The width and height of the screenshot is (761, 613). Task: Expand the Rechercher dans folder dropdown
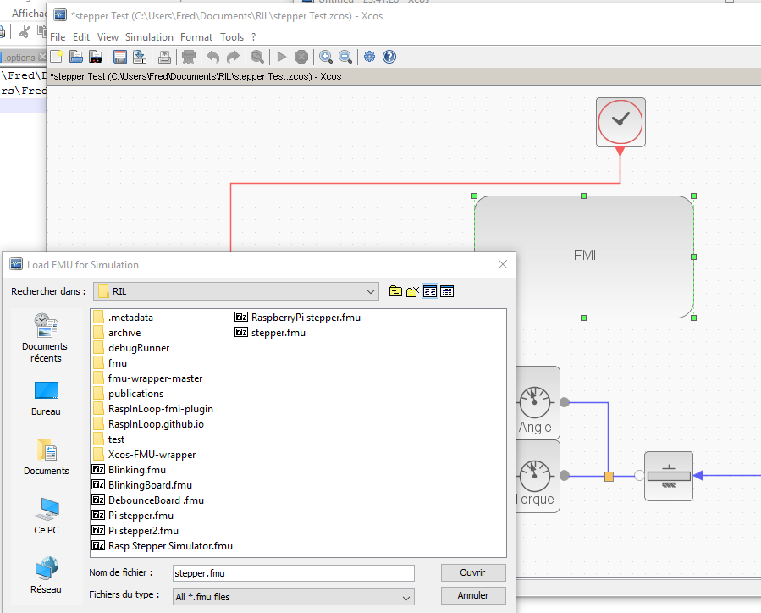click(370, 292)
